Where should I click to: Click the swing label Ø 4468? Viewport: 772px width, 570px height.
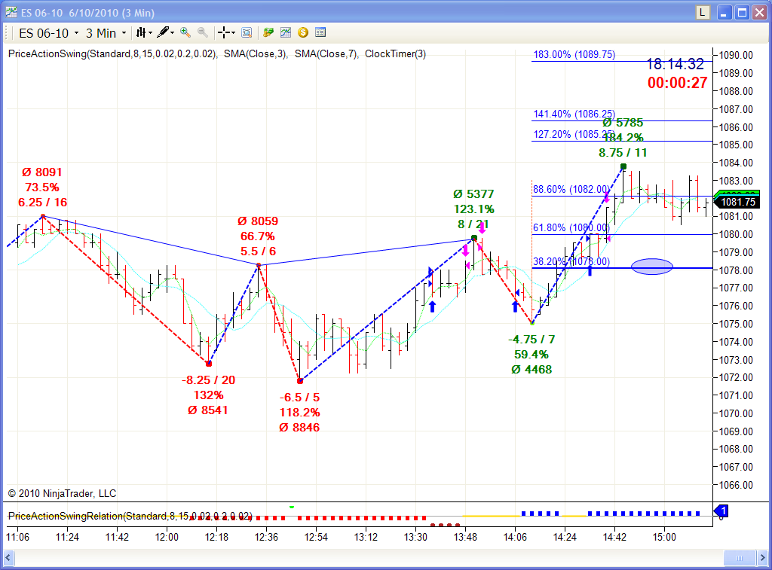[x=532, y=370]
